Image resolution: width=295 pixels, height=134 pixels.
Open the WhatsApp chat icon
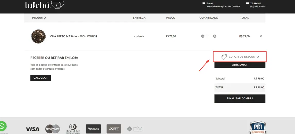[3, 126]
